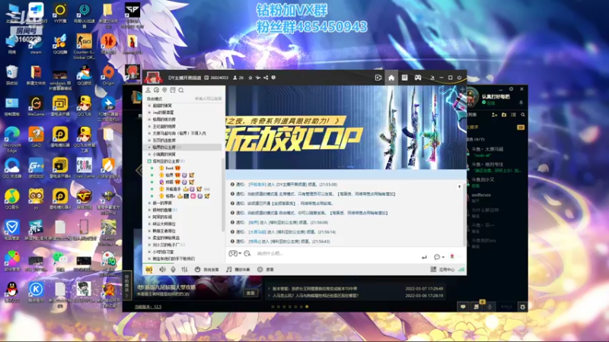This screenshot has width=609, height=342.
Task: Click the channel avatar picture in title bar
Action: 153,78
